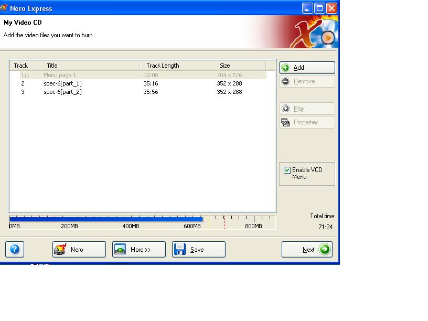Click the green Next arrow icon

coord(325,249)
